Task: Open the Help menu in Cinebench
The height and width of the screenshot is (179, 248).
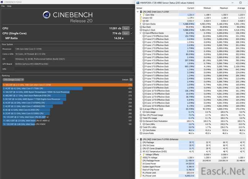Action: click(x=9, y=6)
